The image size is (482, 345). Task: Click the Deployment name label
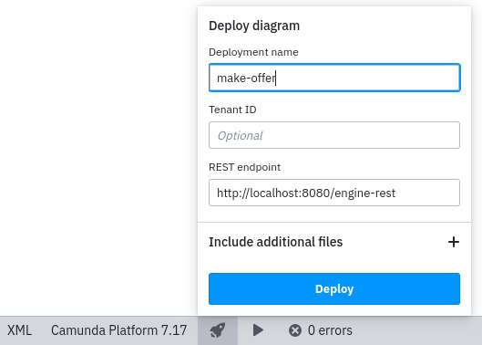coord(253,52)
